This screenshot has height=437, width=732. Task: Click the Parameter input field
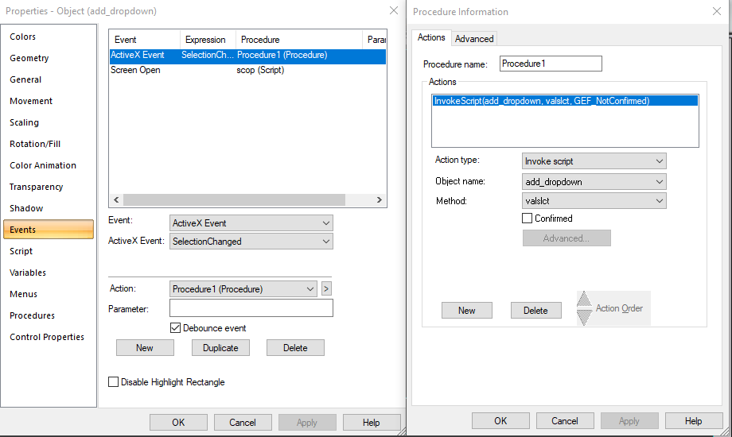(x=251, y=308)
